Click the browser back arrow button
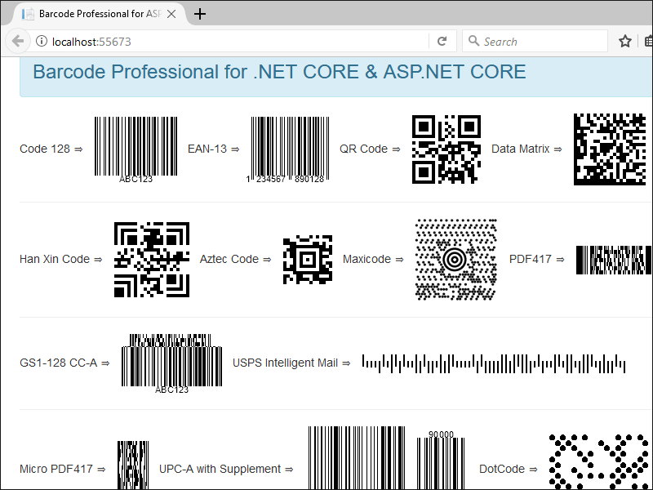Image resolution: width=653 pixels, height=490 pixels. click(17, 42)
